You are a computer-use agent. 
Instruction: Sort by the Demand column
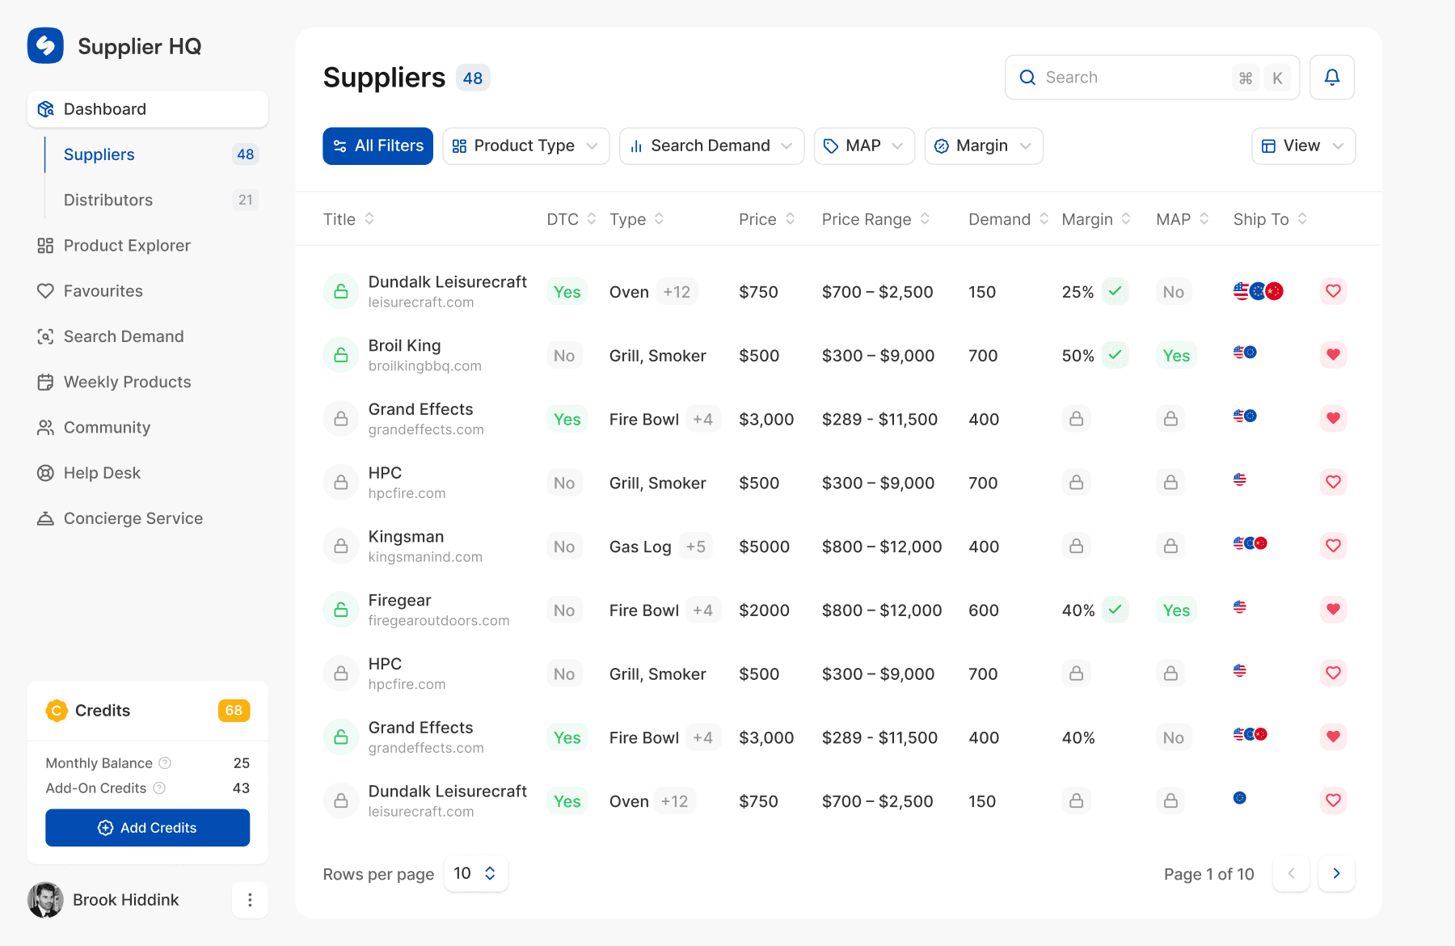click(1008, 219)
